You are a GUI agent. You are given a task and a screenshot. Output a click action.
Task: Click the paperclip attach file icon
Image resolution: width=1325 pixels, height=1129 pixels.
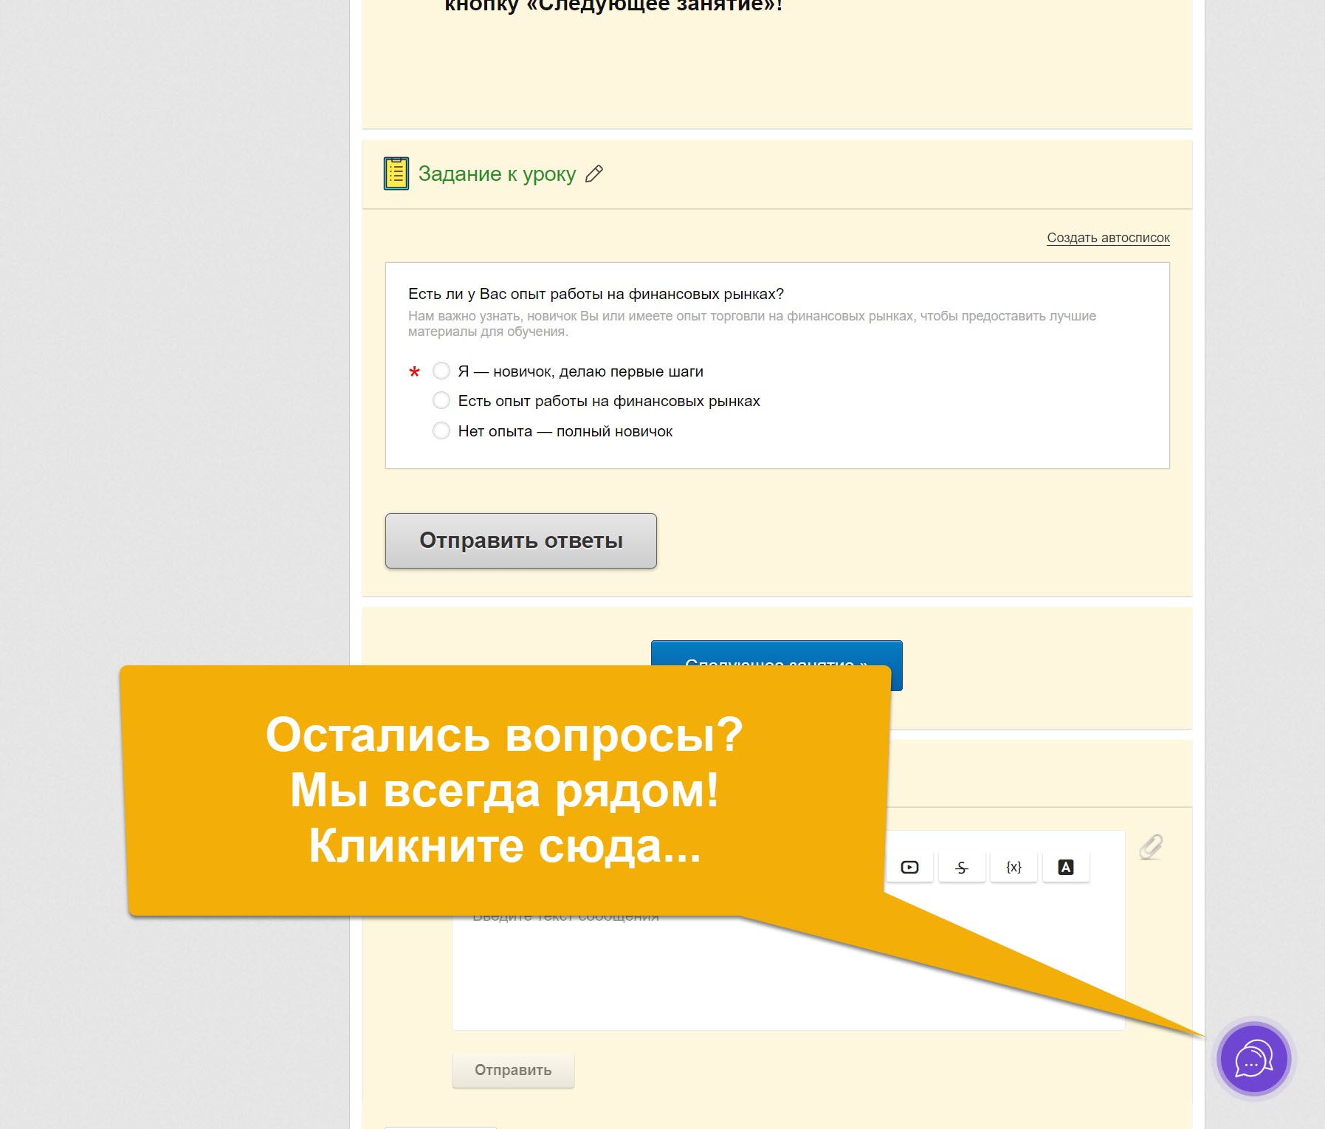pos(1150,847)
